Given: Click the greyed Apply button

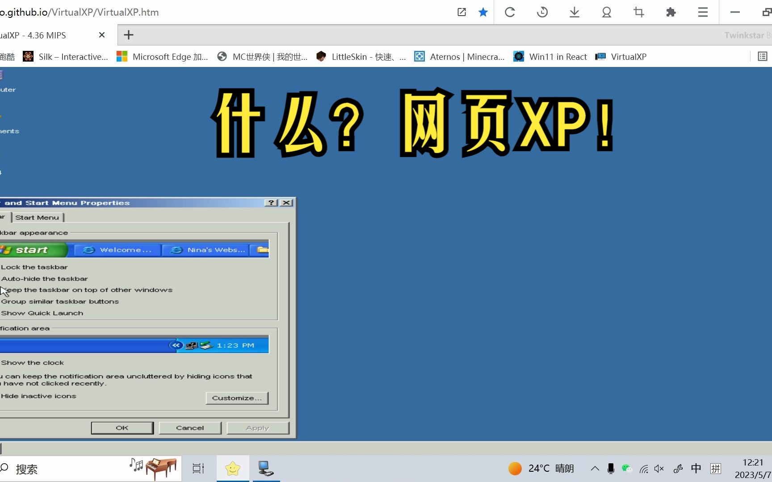Looking at the screenshot, I should [x=258, y=428].
